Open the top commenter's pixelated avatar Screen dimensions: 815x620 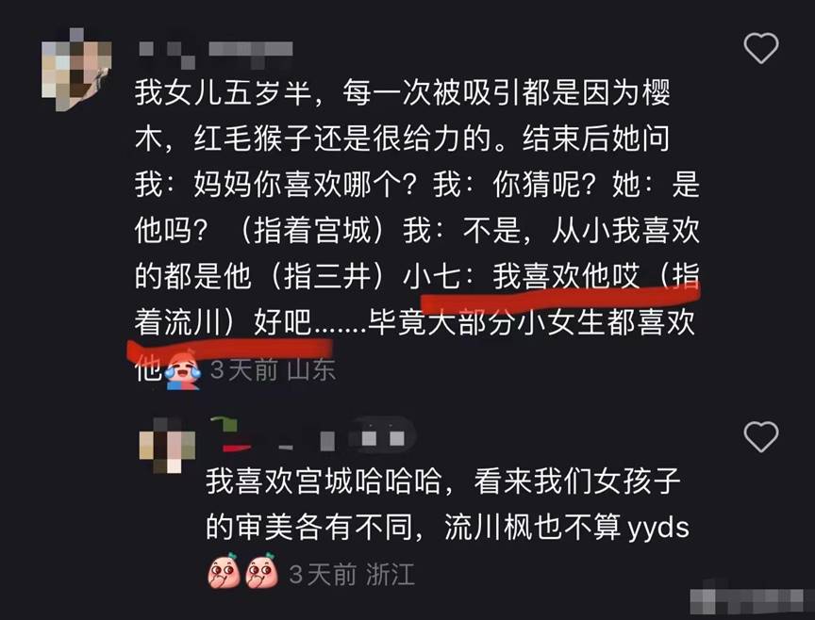tap(76, 69)
